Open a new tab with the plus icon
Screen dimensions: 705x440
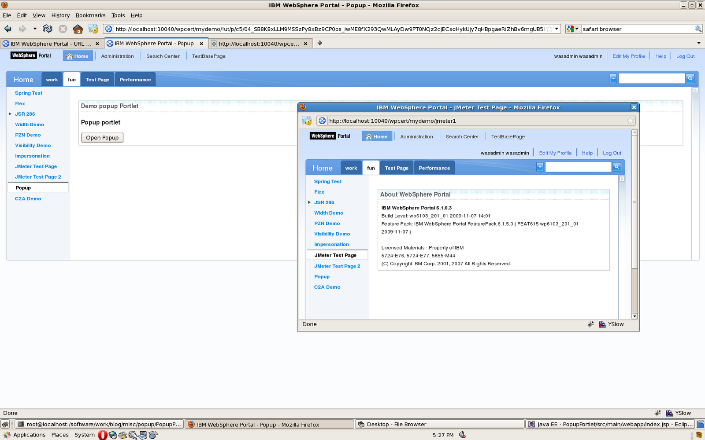pos(320,43)
